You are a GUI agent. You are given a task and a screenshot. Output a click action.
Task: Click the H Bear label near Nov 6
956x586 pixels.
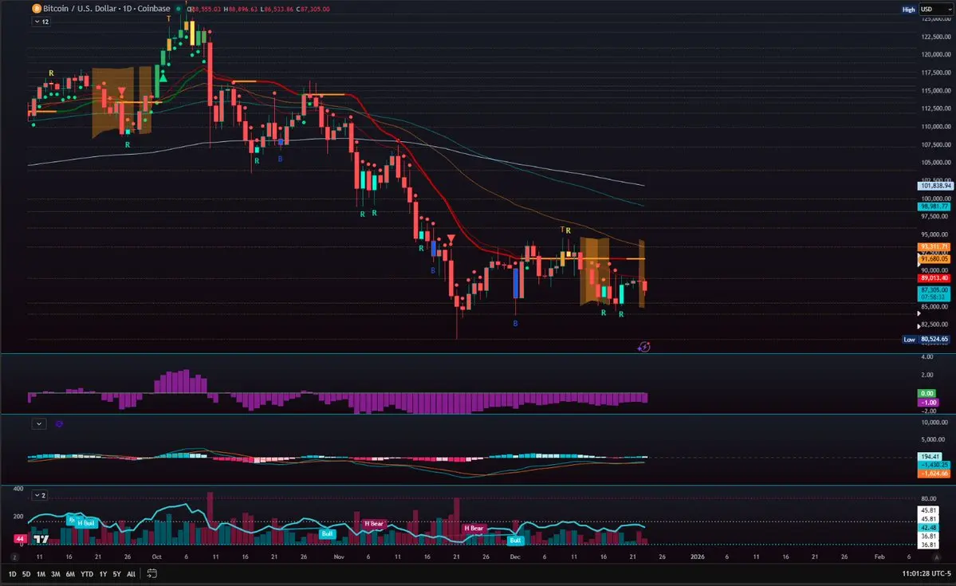point(374,523)
